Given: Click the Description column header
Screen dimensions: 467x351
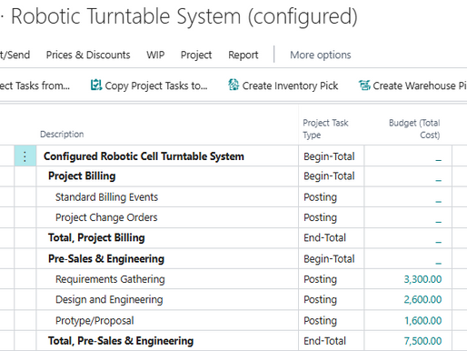Looking at the screenshot, I should 62,135.
